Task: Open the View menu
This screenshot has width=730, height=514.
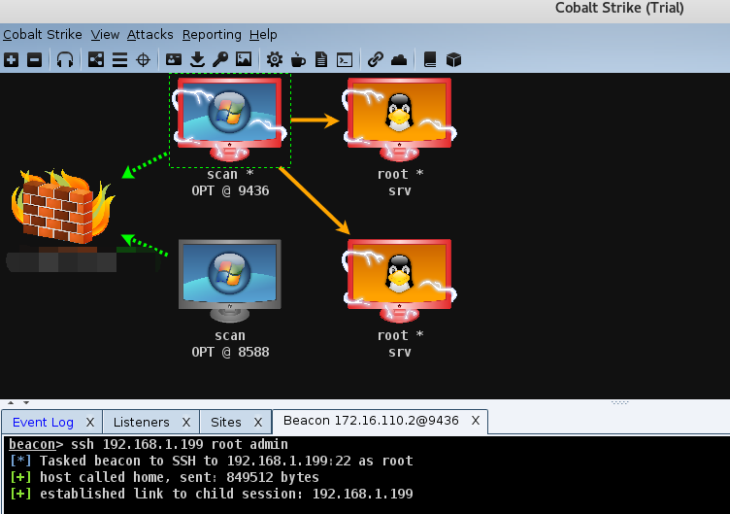Action: pos(105,34)
